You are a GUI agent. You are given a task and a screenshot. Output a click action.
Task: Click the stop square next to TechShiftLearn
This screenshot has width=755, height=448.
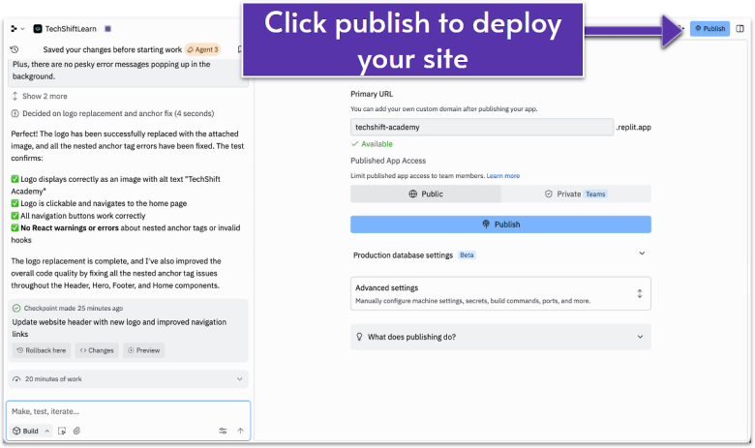coord(107,29)
